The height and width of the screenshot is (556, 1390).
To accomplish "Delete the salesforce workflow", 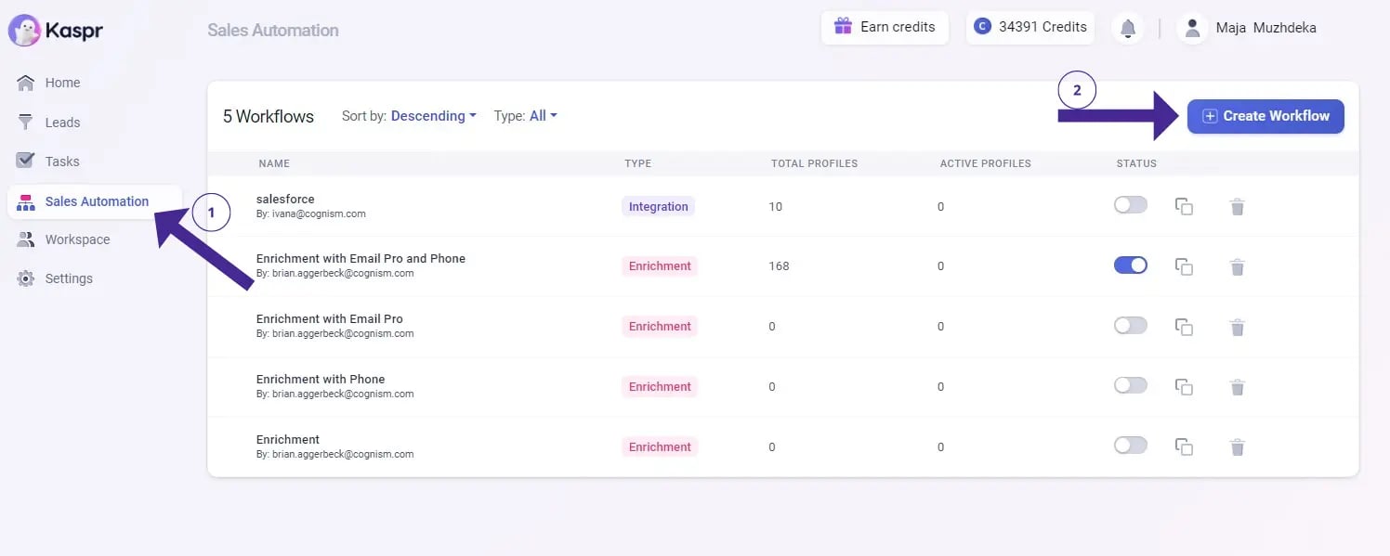I will [x=1237, y=206].
